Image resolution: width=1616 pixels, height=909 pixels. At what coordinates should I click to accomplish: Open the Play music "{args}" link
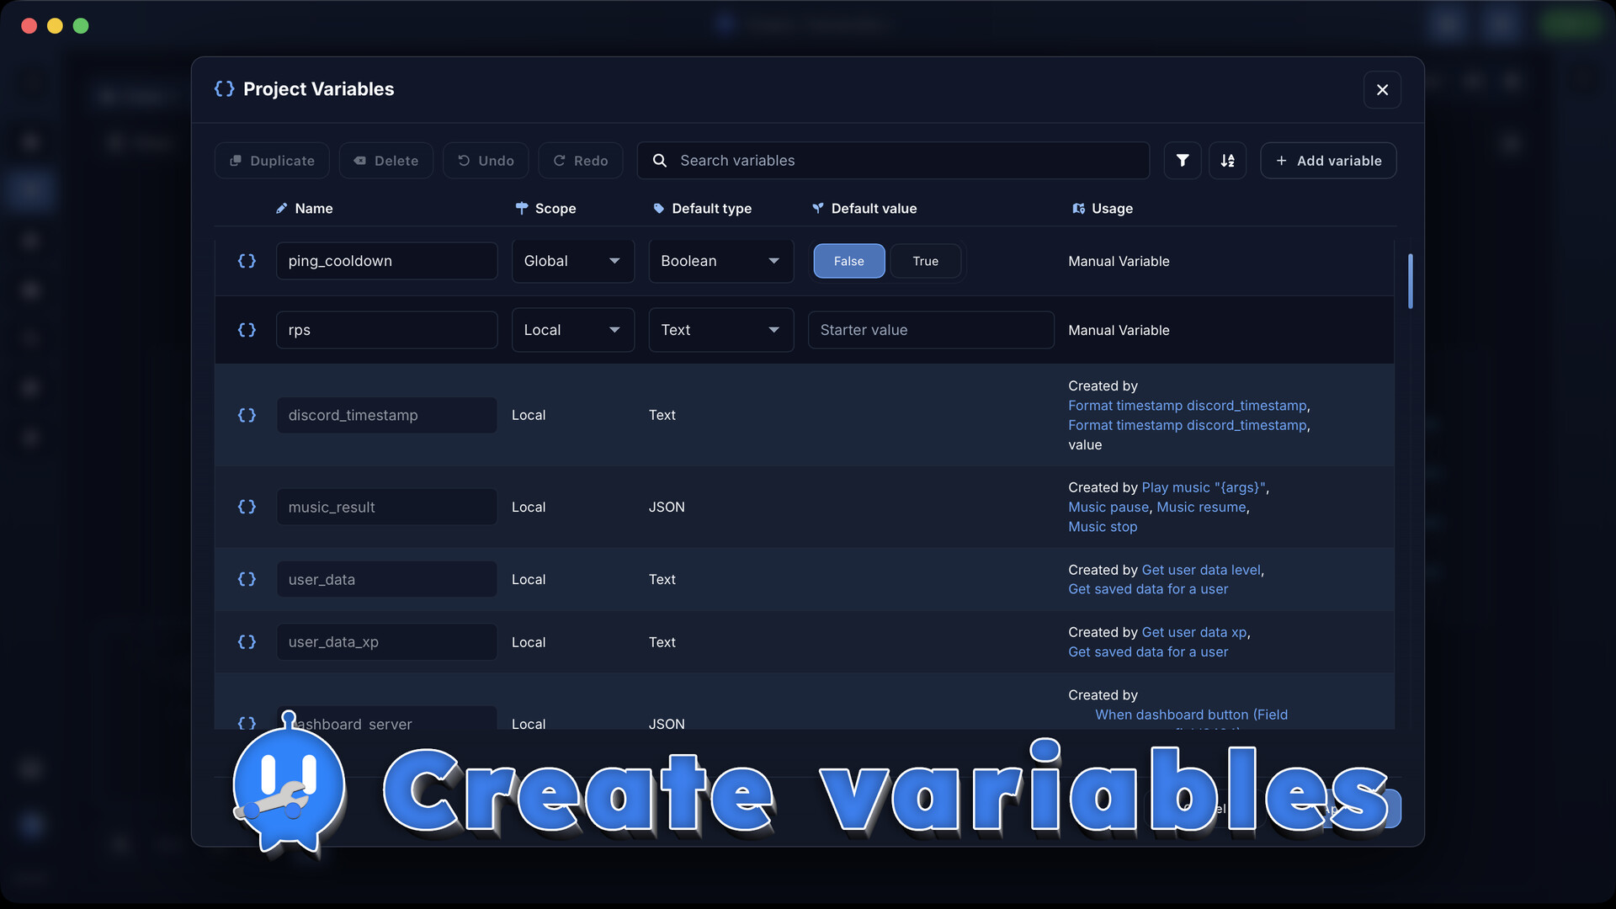click(x=1204, y=487)
